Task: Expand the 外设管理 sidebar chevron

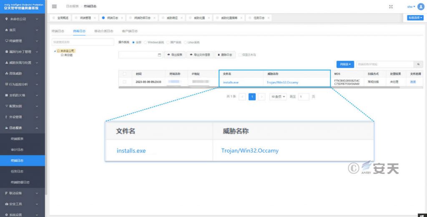Action: click(37, 117)
